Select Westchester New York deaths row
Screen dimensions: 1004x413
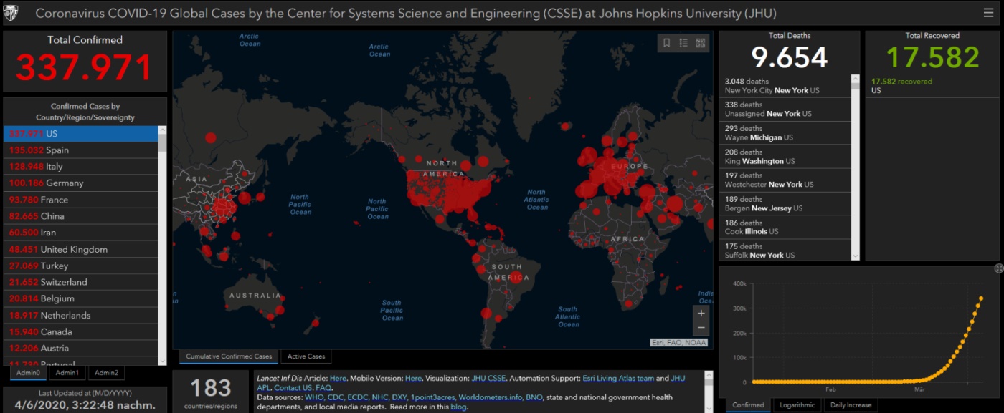[785, 180]
